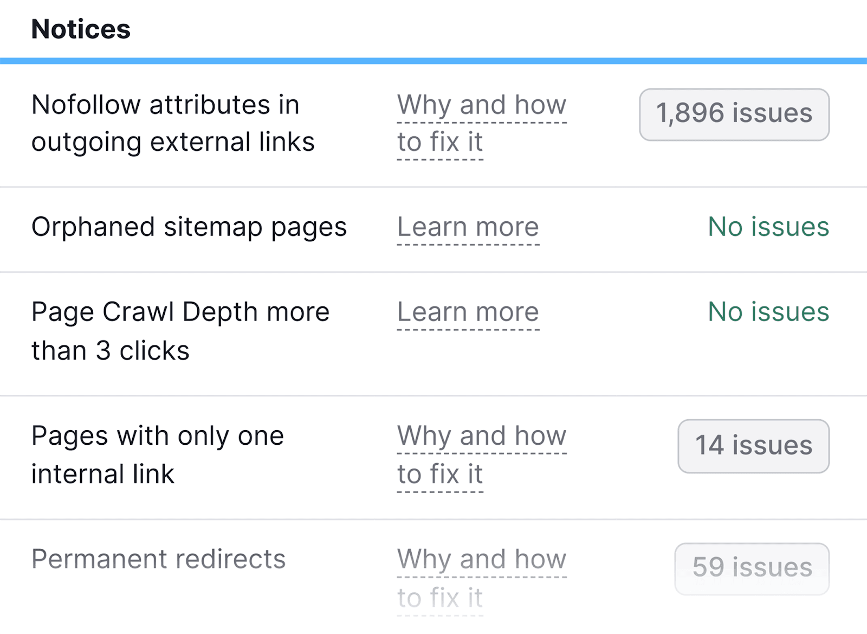Click the dashed underlined "to fix it" text
The height and width of the screenshot is (634, 867).
[438, 143]
